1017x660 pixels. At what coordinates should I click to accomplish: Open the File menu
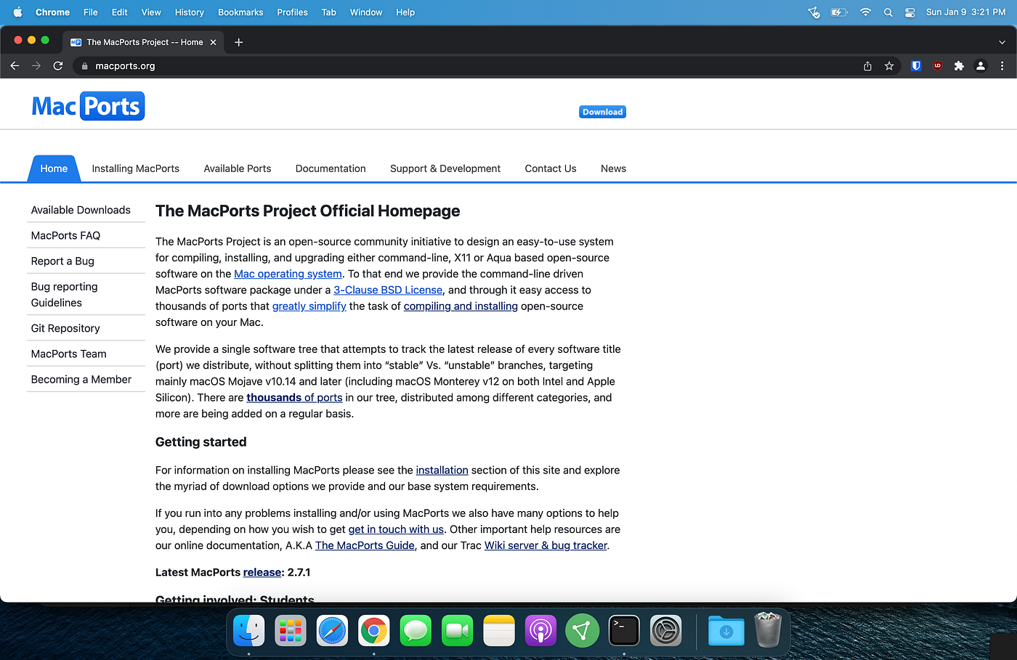coord(91,12)
